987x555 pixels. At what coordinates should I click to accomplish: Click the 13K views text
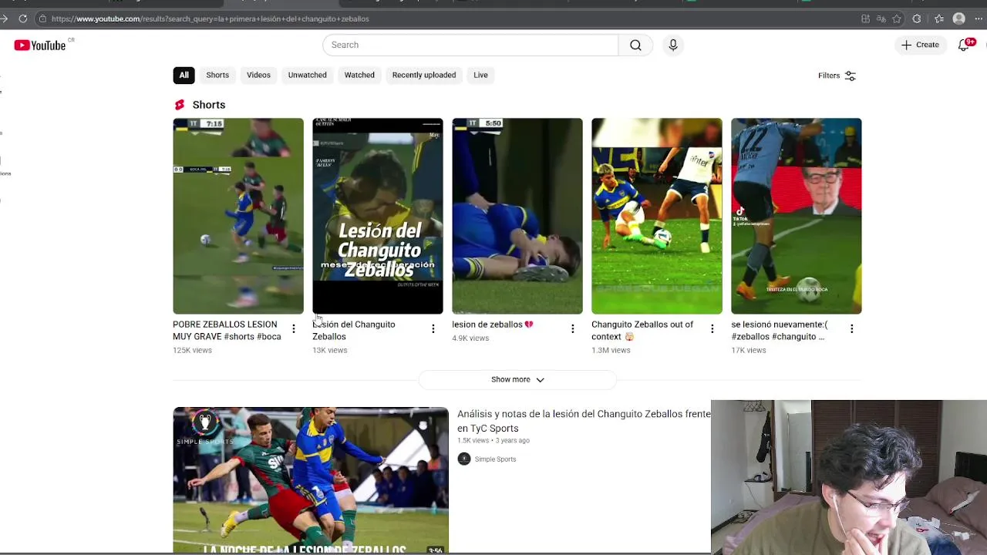pyautogui.click(x=330, y=350)
